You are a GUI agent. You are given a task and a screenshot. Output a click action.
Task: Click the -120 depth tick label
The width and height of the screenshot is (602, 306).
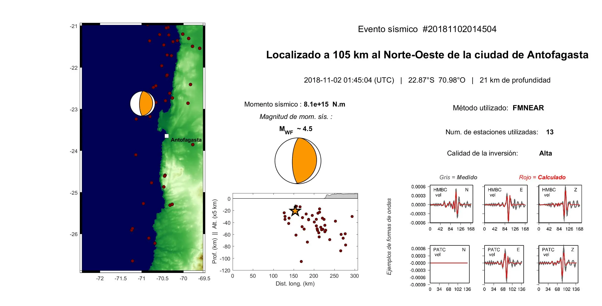coord(225,270)
